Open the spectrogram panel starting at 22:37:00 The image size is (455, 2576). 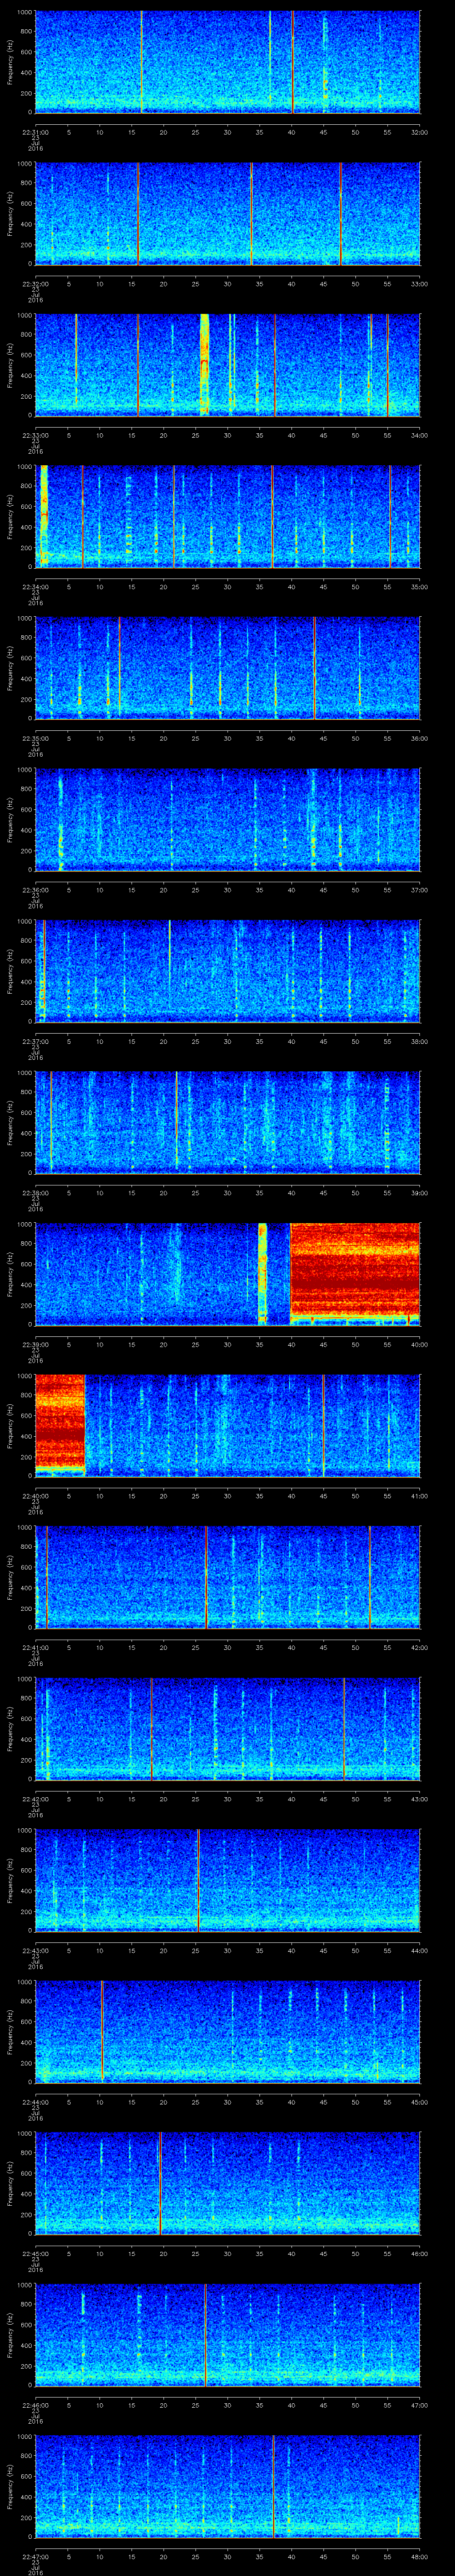click(228, 971)
